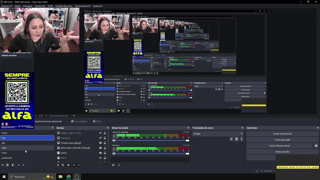
Task: Open File Explorer from the taskbar
Action: [60, 177]
